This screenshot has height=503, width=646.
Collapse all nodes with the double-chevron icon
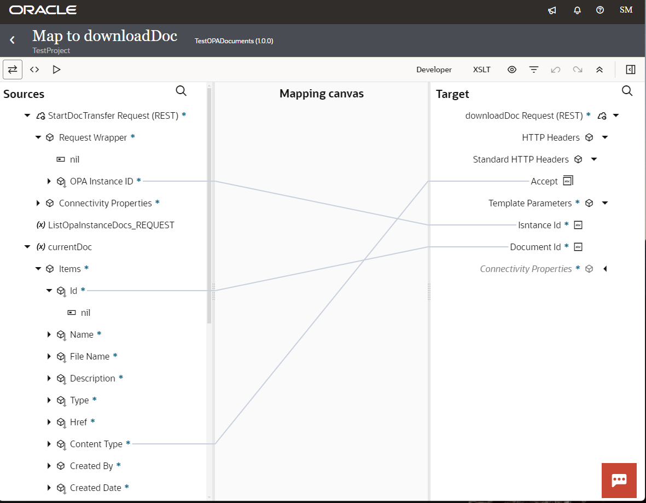pos(600,70)
